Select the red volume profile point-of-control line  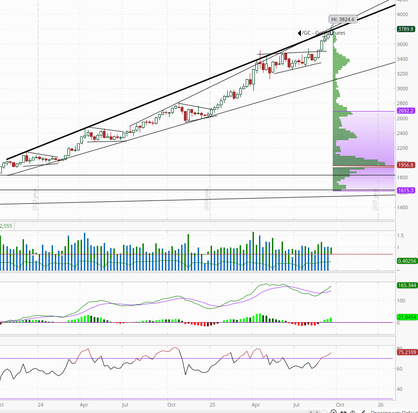pos(364,166)
